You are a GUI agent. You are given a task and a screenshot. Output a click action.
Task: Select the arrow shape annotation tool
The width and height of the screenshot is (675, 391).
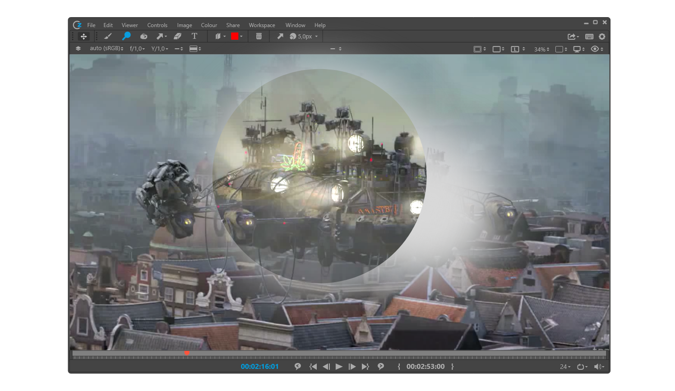click(160, 36)
